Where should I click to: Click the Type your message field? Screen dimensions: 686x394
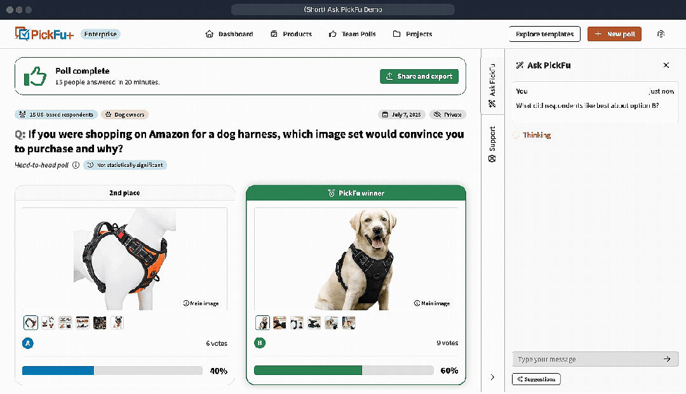click(584, 359)
